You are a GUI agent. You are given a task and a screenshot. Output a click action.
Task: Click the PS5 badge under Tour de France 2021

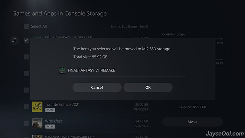pos(50,110)
